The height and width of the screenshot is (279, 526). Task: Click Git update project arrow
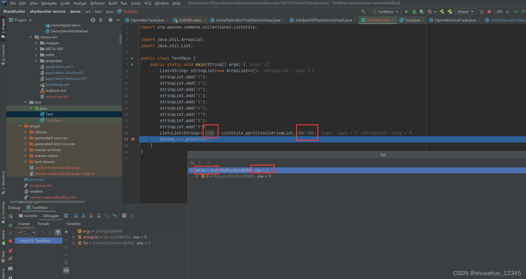click(x=508, y=12)
